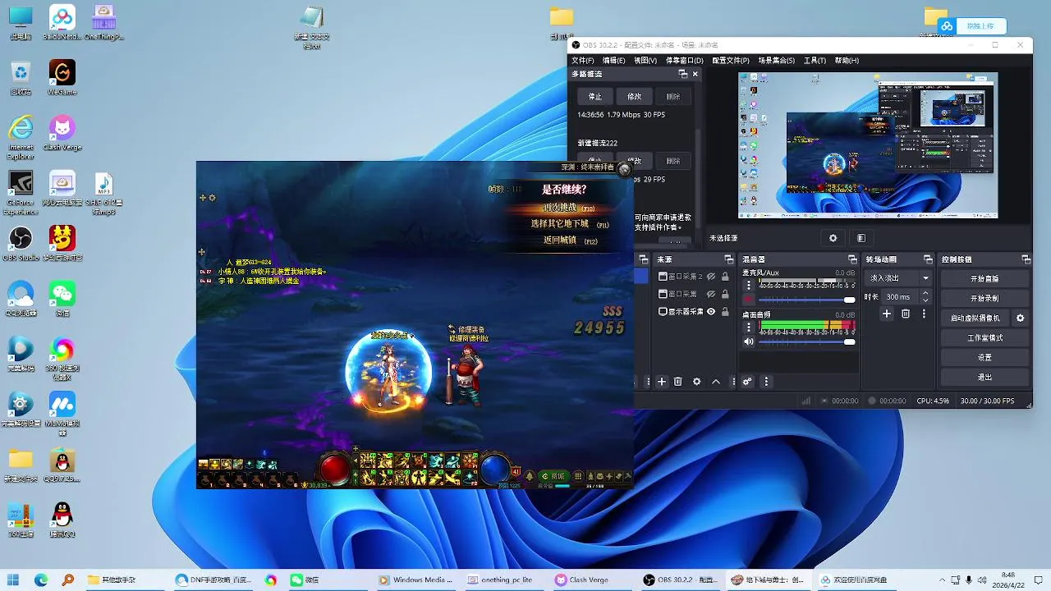Open Windows Media taskbar item

tap(416, 580)
